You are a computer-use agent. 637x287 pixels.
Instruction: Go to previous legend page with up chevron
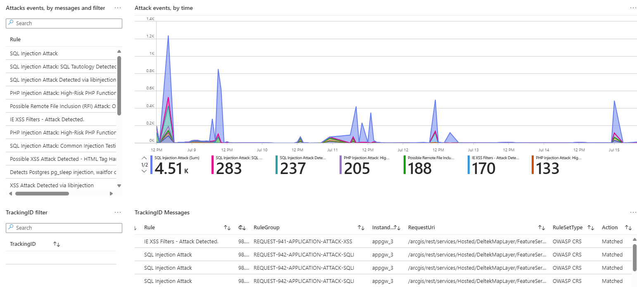tap(144, 158)
